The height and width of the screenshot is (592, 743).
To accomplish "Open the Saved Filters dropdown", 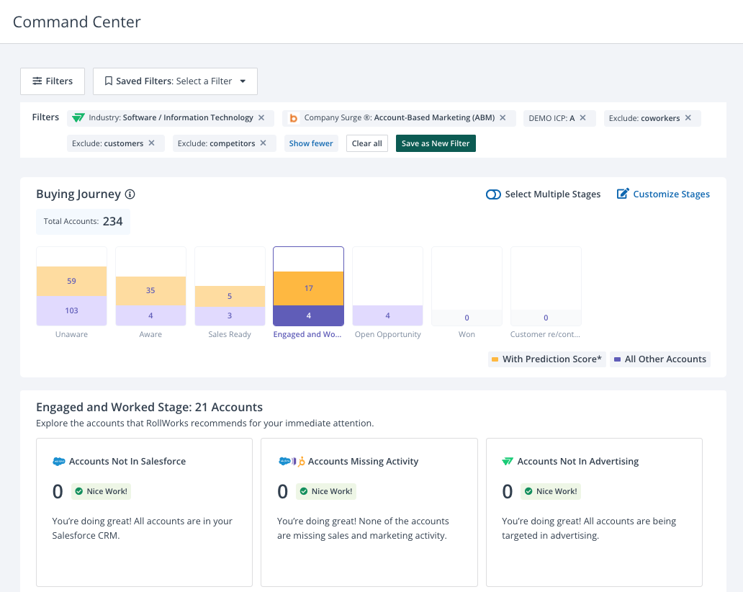I will point(175,81).
